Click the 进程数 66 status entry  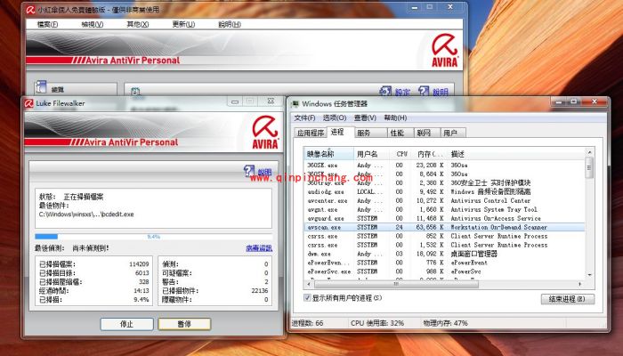pos(308,323)
